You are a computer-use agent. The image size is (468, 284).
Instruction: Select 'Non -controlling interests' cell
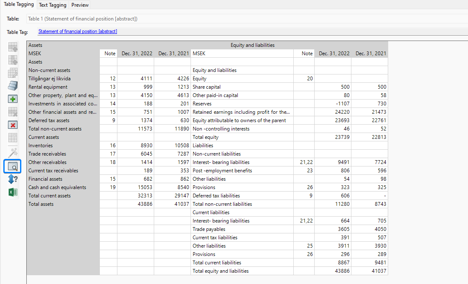(242, 129)
